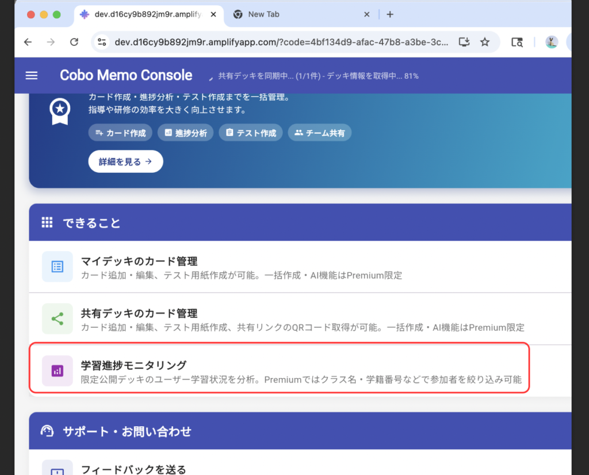This screenshot has height=475, width=589.
Task: Reload the page in the browser
Action: point(74,42)
